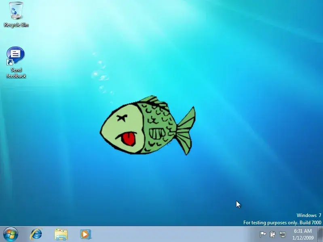The width and height of the screenshot is (323, 242).
Task: Click the 6:31 AM clock time
Action: point(303,231)
